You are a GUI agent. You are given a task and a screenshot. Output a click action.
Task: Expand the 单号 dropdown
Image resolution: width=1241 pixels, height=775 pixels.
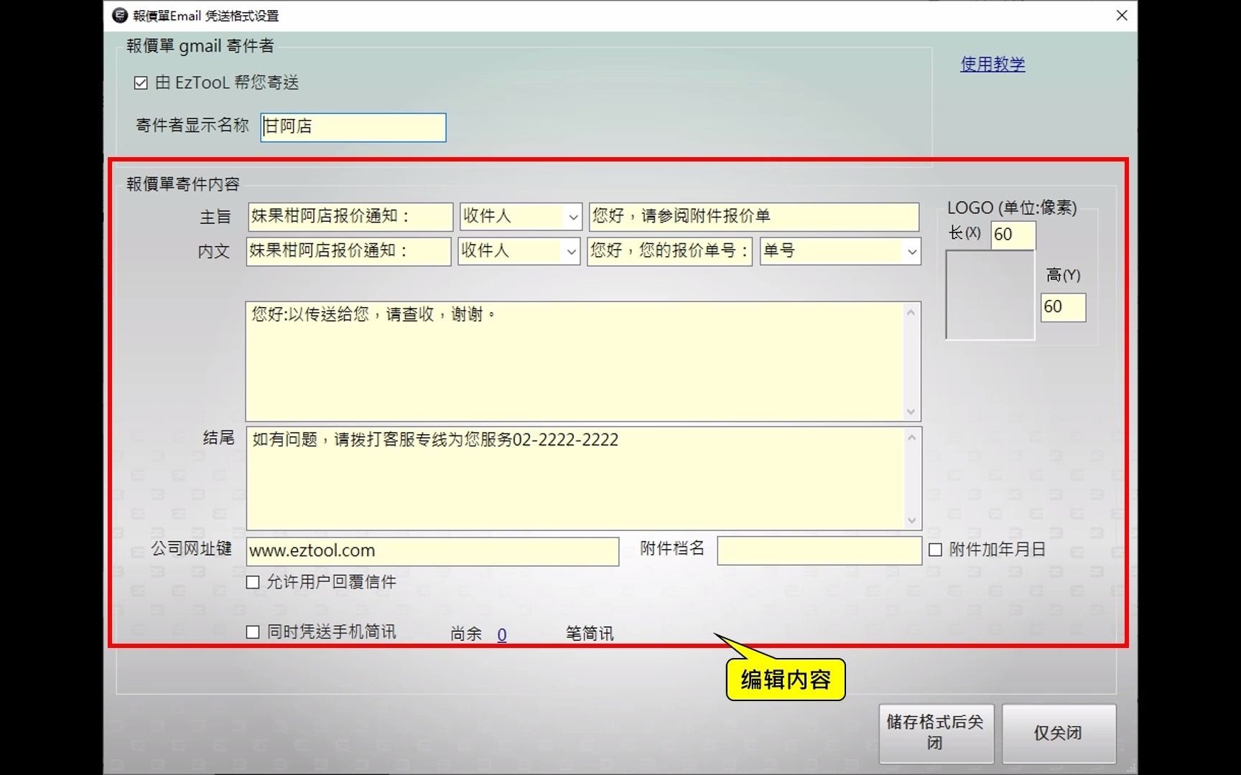(x=912, y=252)
